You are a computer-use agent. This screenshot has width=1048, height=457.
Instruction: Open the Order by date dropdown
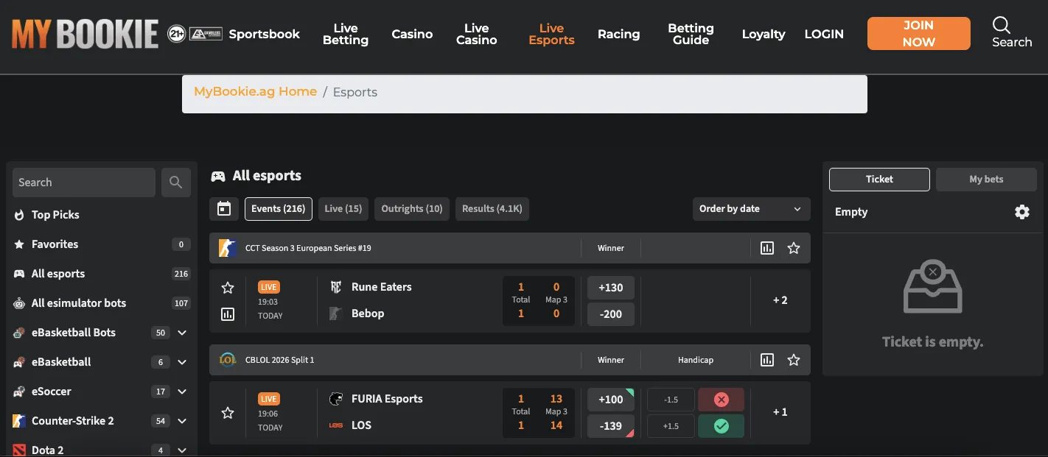click(x=751, y=209)
